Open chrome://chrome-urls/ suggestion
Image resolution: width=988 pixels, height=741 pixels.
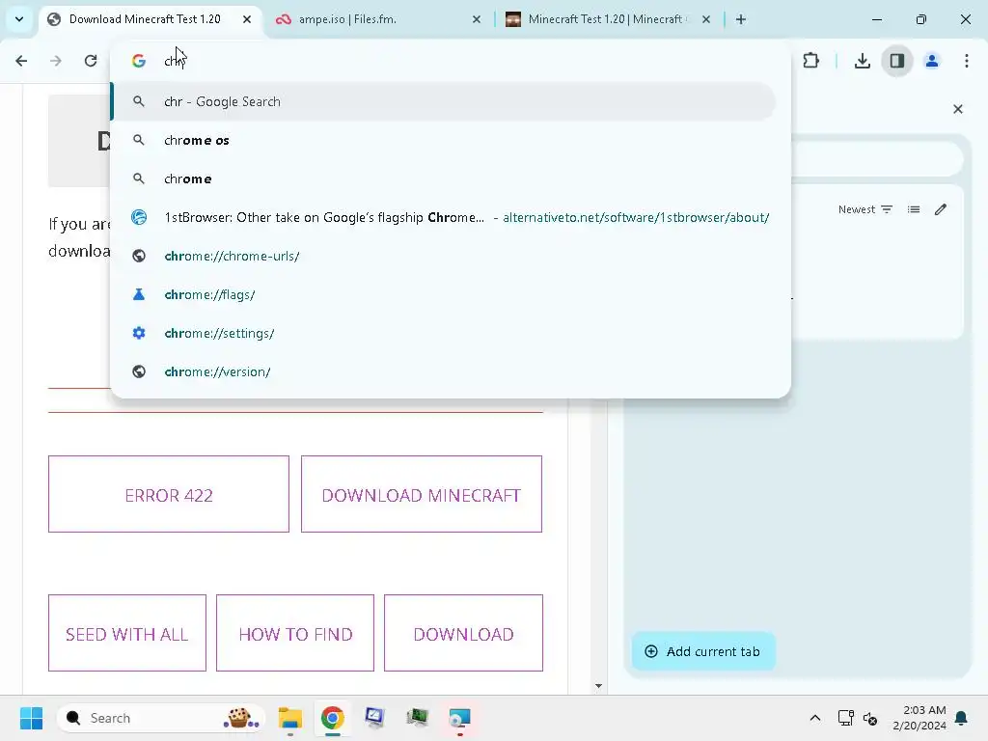coord(444,256)
